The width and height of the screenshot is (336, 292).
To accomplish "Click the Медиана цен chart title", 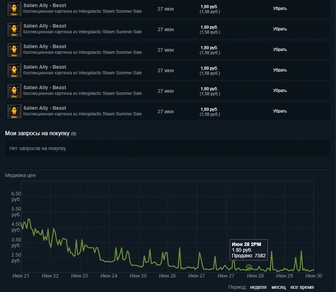I will (20, 175).
